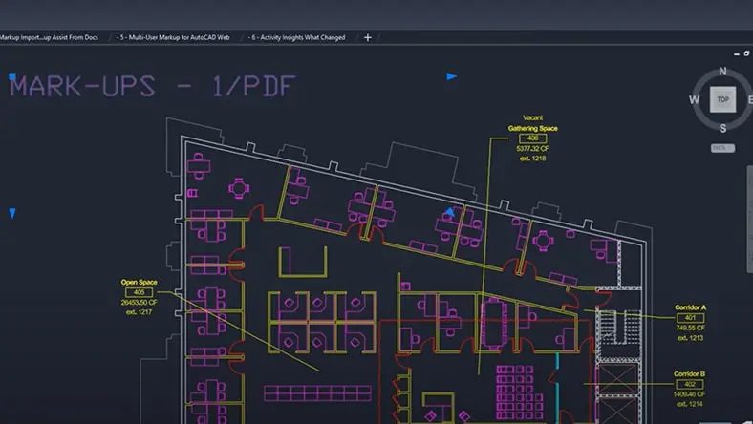Select the Corridor B label
Viewport: 753px width, 424px height.
(689, 374)
